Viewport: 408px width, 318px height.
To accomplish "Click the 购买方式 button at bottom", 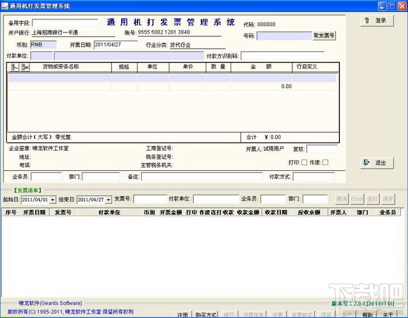I will tap(206, 315).
